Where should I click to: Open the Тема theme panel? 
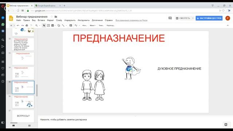click(x=101, y=25)
